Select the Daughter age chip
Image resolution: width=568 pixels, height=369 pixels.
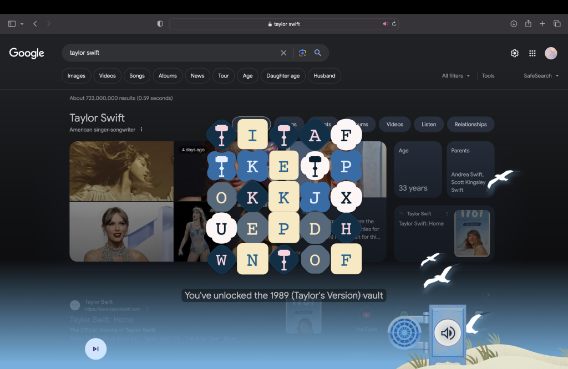tap(283, 75)
